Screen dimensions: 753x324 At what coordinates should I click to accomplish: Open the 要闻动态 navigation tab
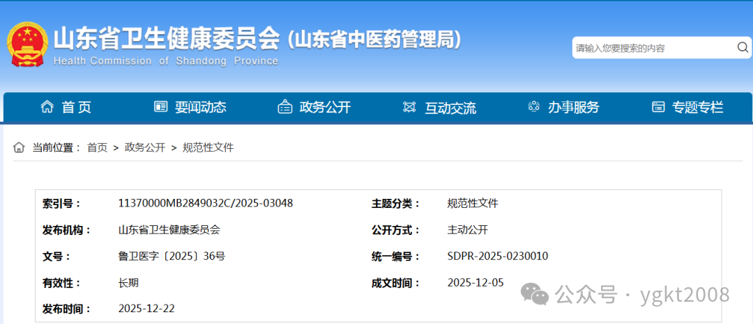(201, 107)
